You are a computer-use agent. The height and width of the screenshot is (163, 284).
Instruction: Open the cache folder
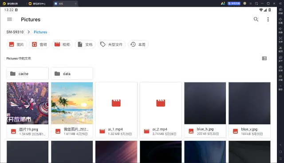click(28, 74)
